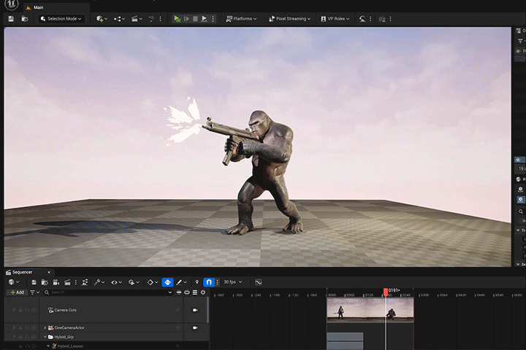
Task: Open the 30 fps frame rate dropdown
Action: click(x=232, y=282)
